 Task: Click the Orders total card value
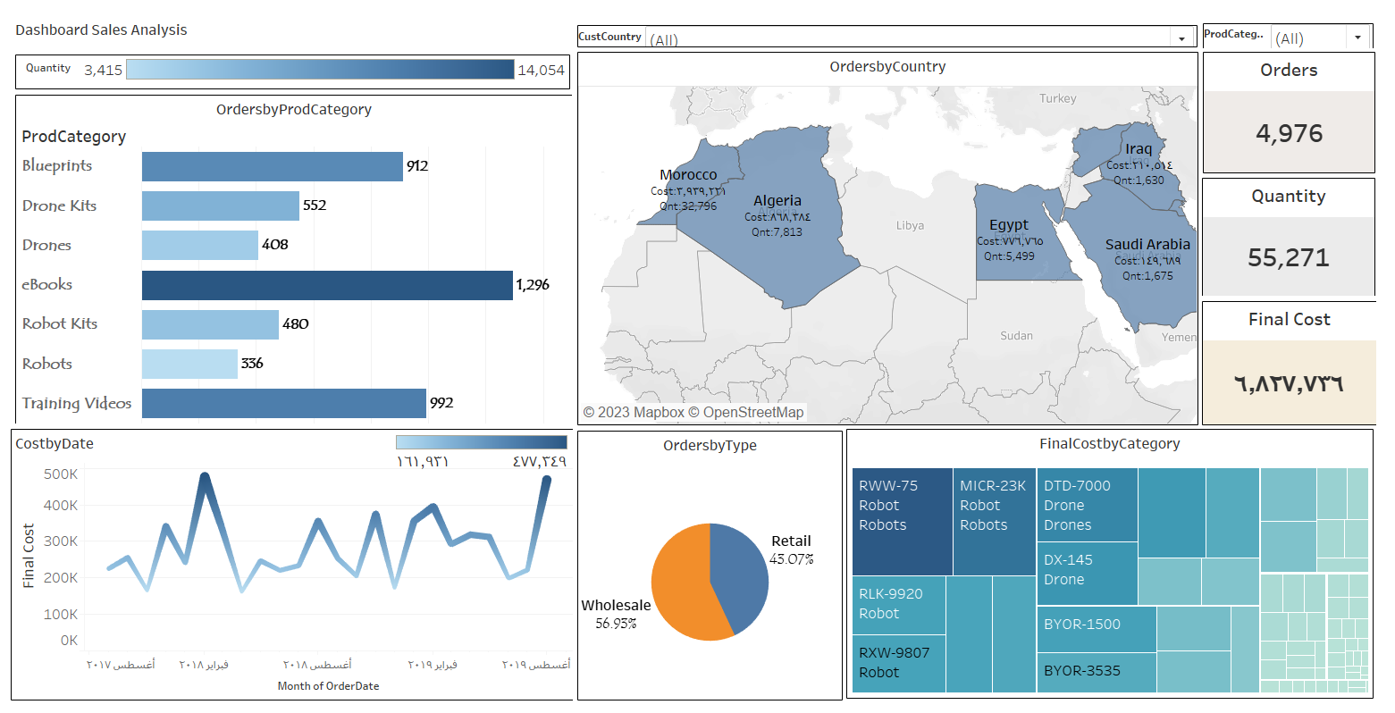1288,133
